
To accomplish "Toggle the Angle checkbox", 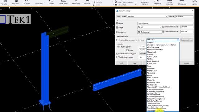I will point(117,27).
